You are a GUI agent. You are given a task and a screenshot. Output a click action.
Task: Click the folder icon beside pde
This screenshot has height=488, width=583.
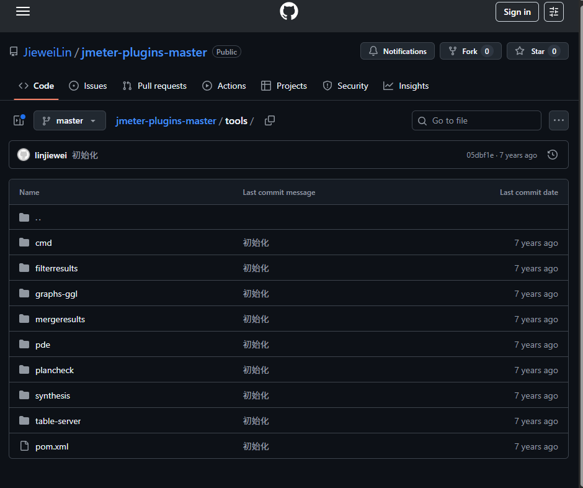[x=24, y=345]
